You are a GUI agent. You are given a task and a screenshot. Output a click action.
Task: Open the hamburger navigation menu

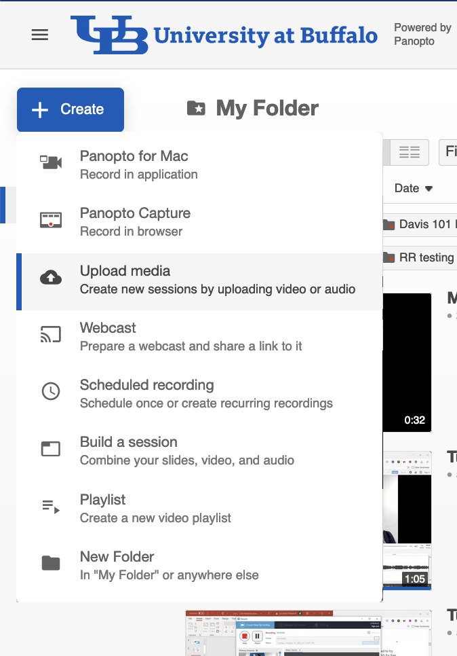coord(40,35)
